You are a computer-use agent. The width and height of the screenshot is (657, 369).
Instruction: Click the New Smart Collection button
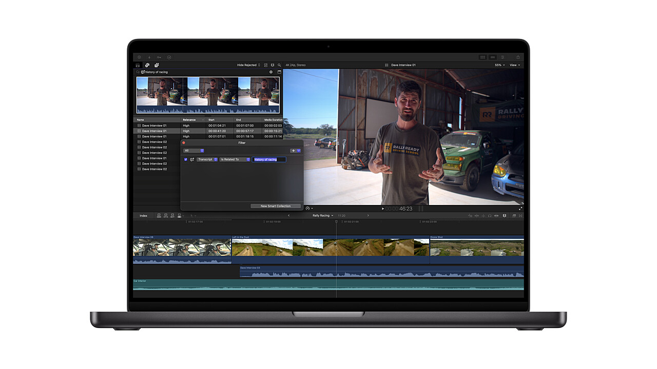pyautogui.click(x=276, y=206)
